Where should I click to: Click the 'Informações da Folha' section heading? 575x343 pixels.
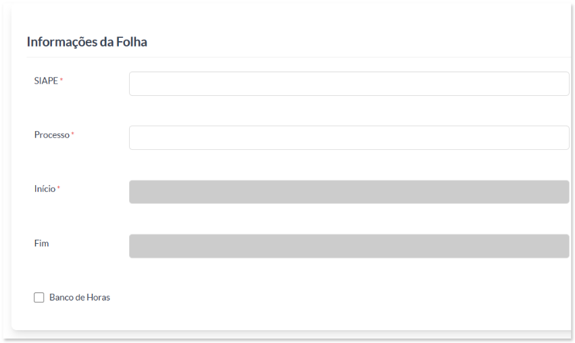(87, 42)
